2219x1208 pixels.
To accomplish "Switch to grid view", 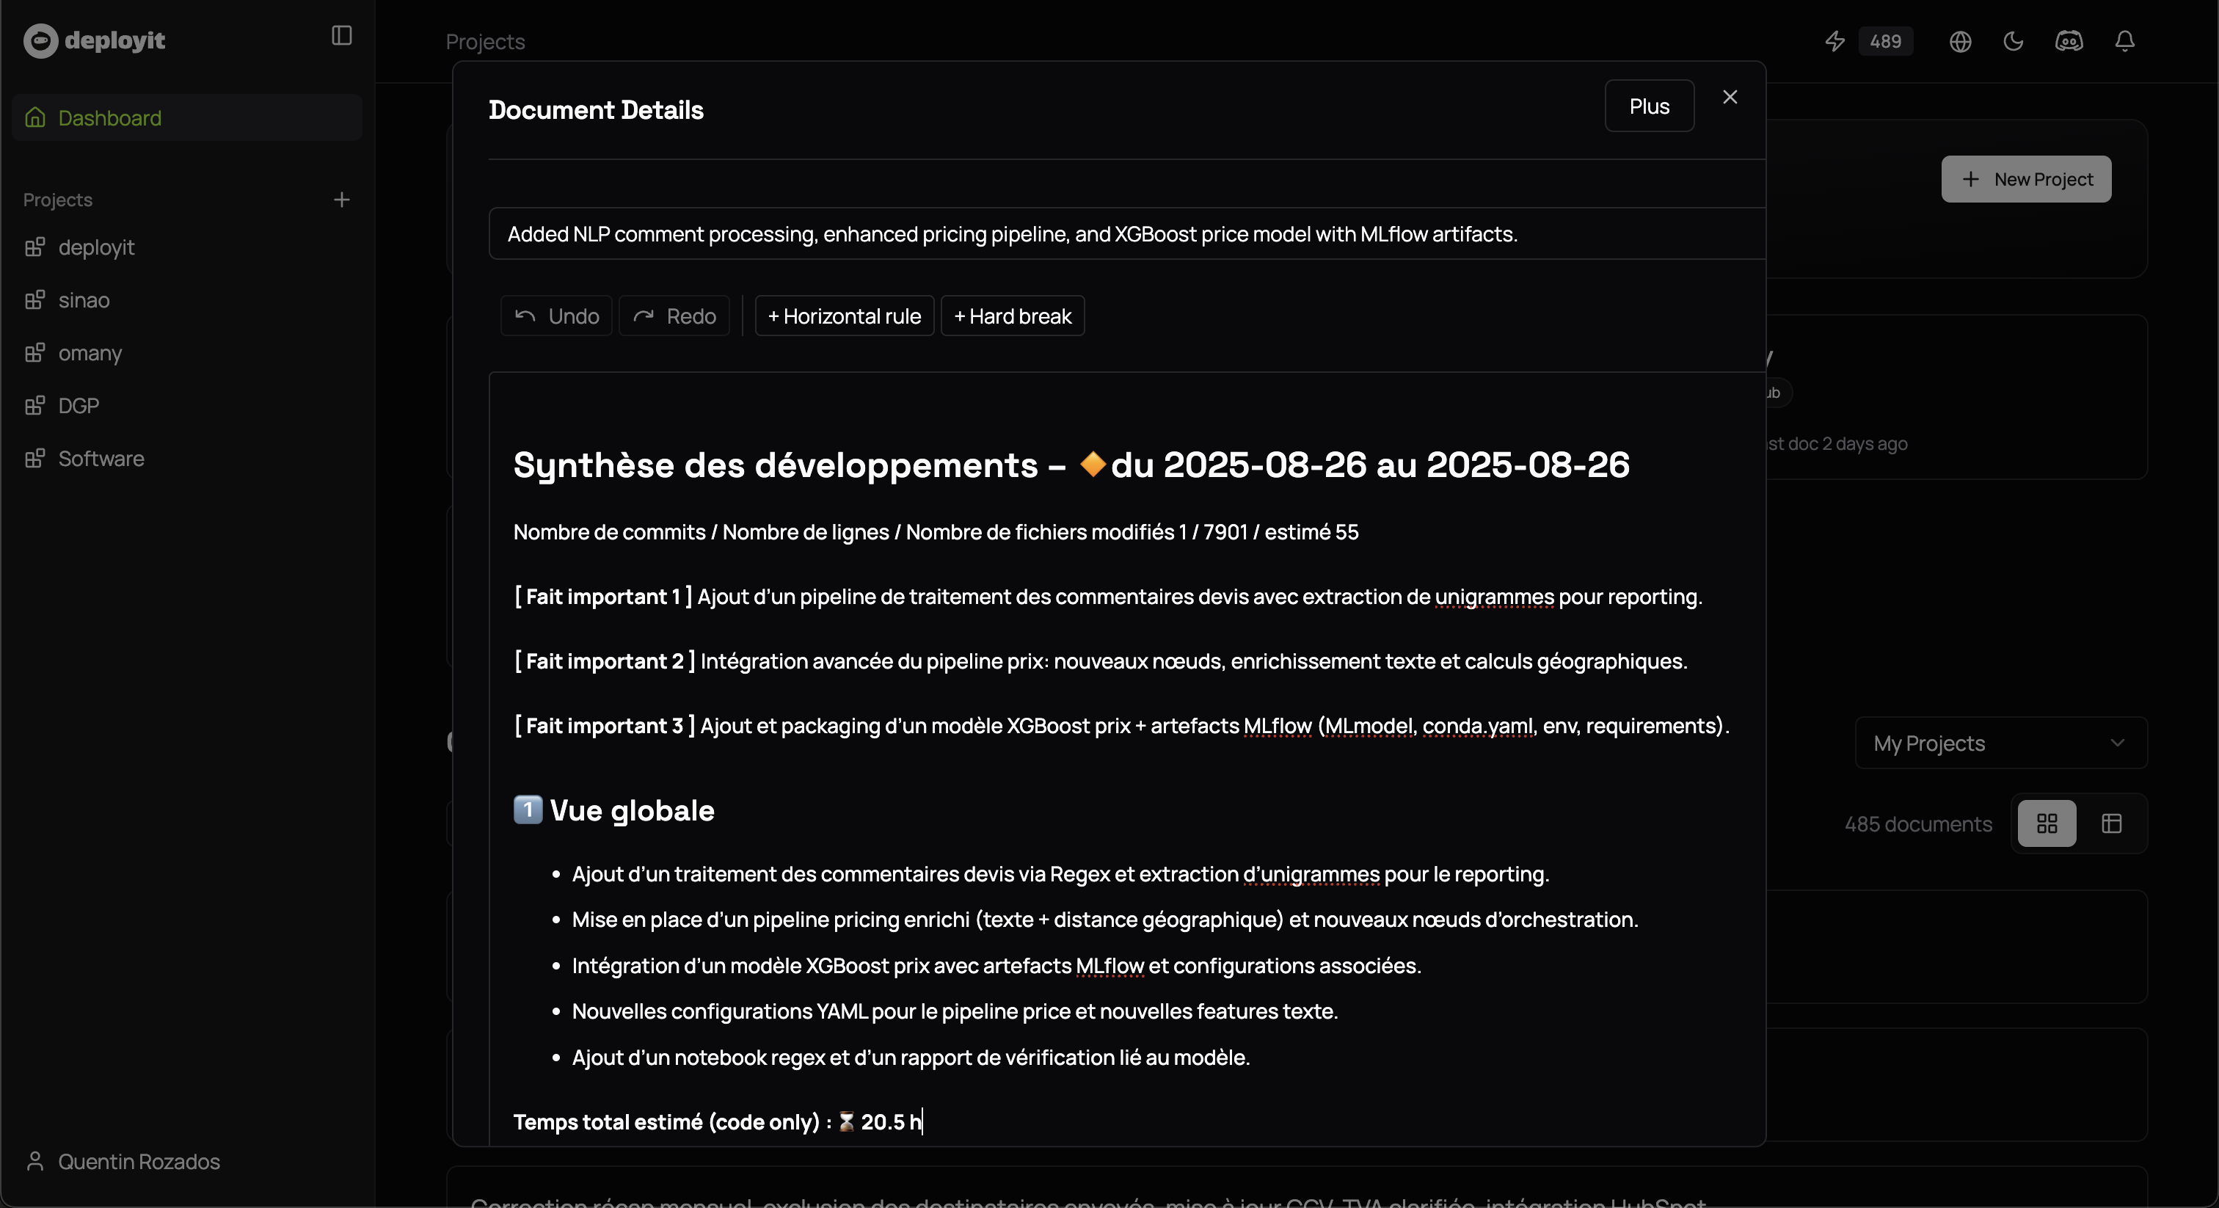I will click(2047, 823).
